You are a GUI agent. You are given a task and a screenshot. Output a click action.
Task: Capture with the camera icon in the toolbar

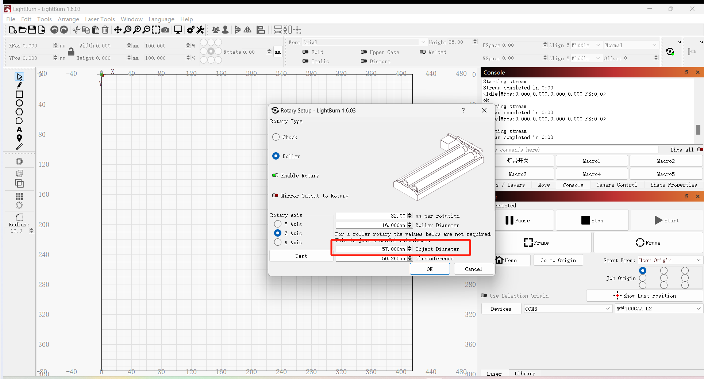coord(165,30)
